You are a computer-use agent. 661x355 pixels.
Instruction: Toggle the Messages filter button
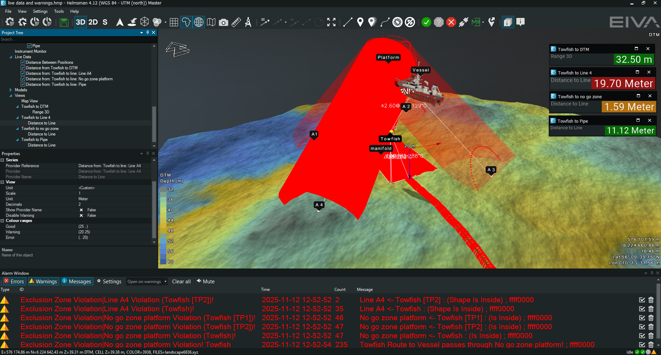tap(76, 281)
